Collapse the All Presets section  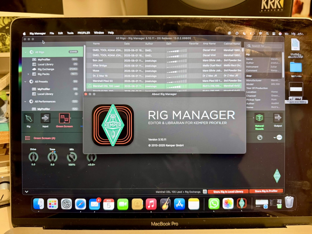25,82
